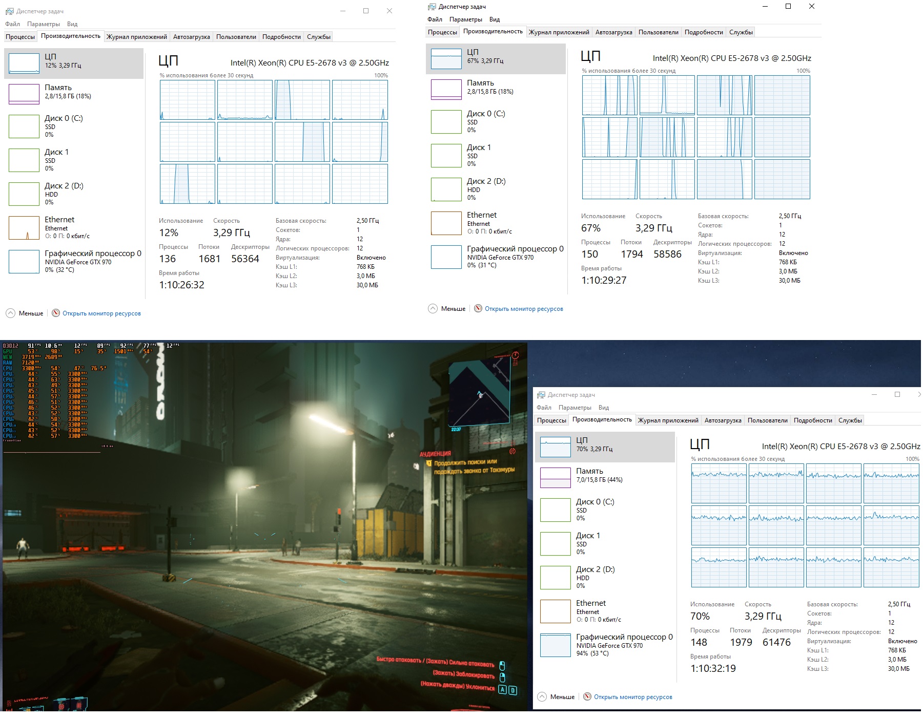Click processes count 148

[699, 643]
